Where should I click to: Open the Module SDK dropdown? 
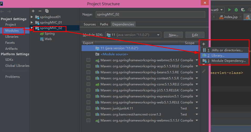coord(133,35)
